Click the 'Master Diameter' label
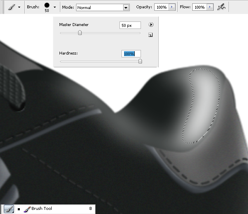248x214 pixels. [x=74, y=25]
